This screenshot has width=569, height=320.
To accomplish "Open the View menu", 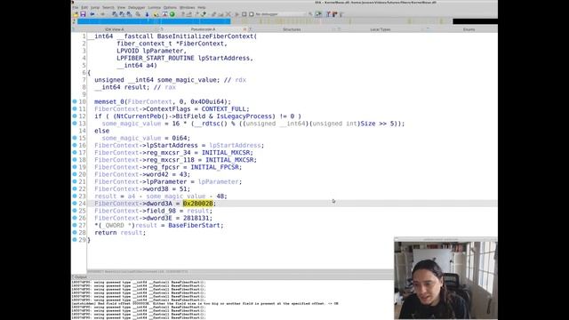I will 121,7.
